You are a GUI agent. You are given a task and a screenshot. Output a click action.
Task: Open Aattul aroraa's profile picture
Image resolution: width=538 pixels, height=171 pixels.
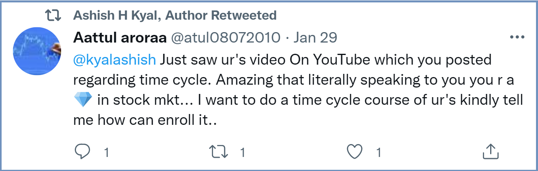tap(37, 52)
